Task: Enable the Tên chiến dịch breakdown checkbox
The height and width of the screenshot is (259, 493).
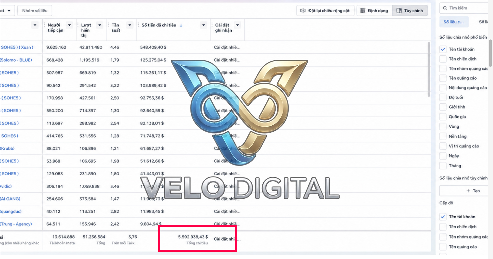Action: (x=443, y=59)
